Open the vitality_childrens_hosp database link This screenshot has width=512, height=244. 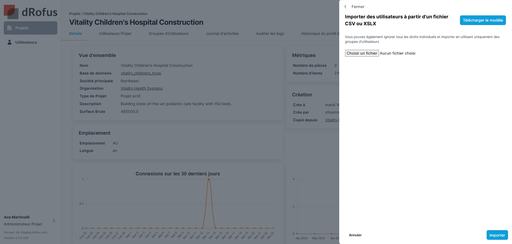pyautogui.click(x=141, y=73)
